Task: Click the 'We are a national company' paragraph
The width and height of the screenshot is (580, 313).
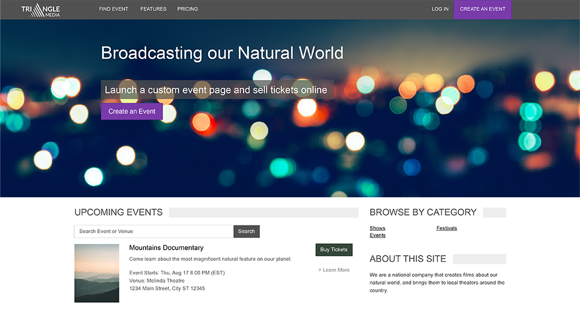Action: click(x=437, y=282)
